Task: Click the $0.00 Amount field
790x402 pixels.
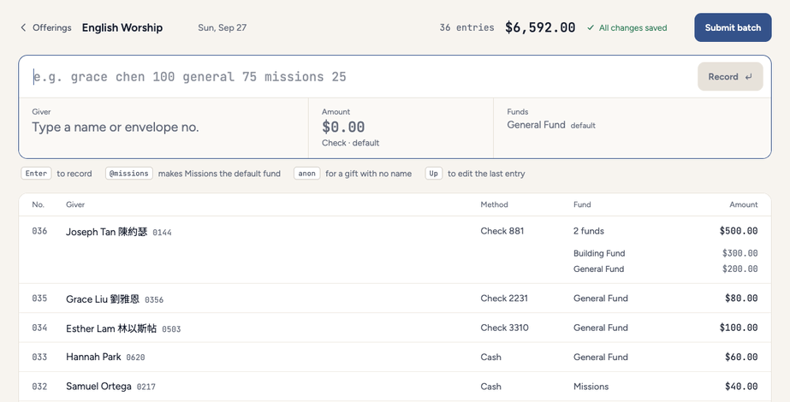Action: (x=401, y=128)
